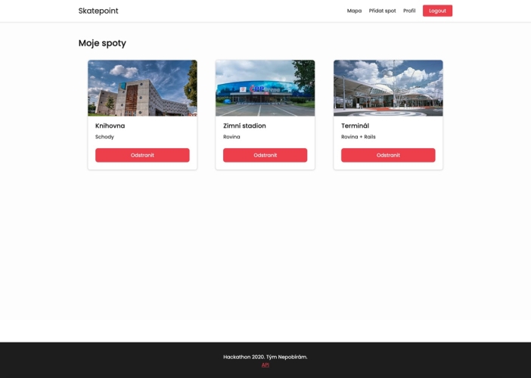Click the Moje spoty heading
This screenshot has width=531, height=378.
coord(102,43)
